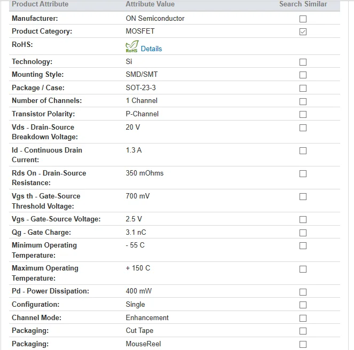
Task: Tick the Transistor Polarity P-Channel checkbox
Action: point(303,114)
